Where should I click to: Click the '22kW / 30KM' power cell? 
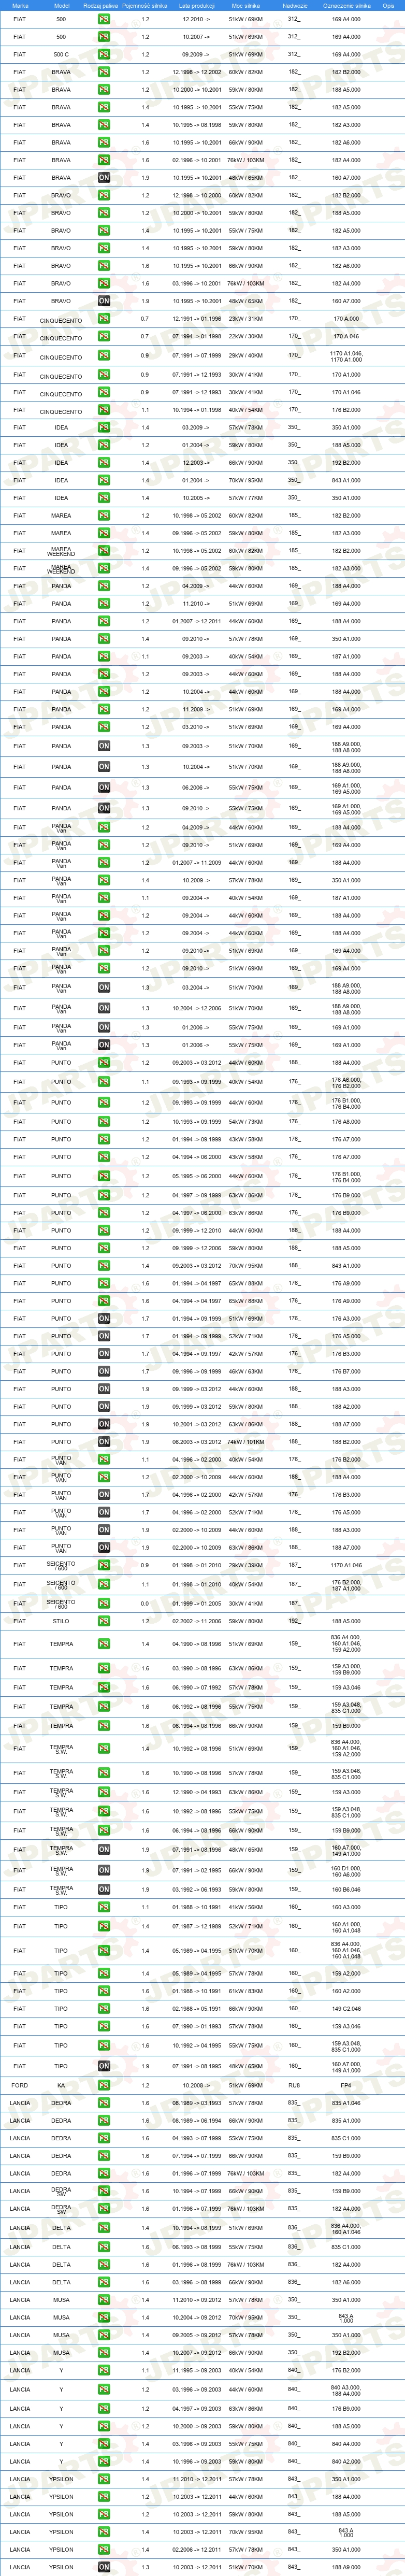[x=246, y=337]
